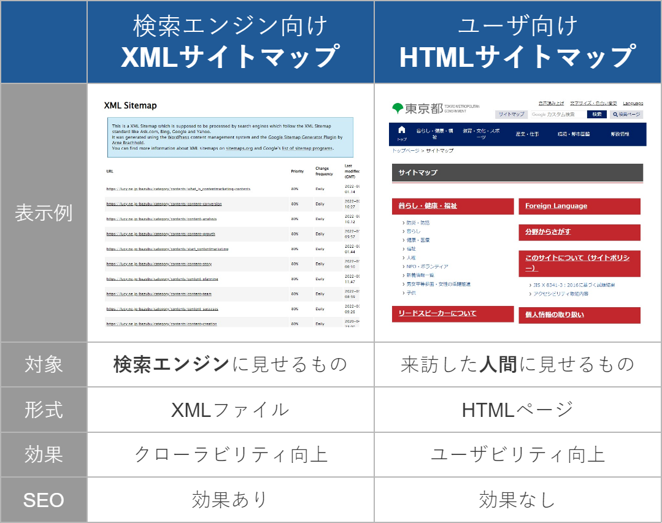The height and width of the screenshot is (523, 662).
Task: Click the home icon in Tokyo navigation bar
Action: pos(402,131)
